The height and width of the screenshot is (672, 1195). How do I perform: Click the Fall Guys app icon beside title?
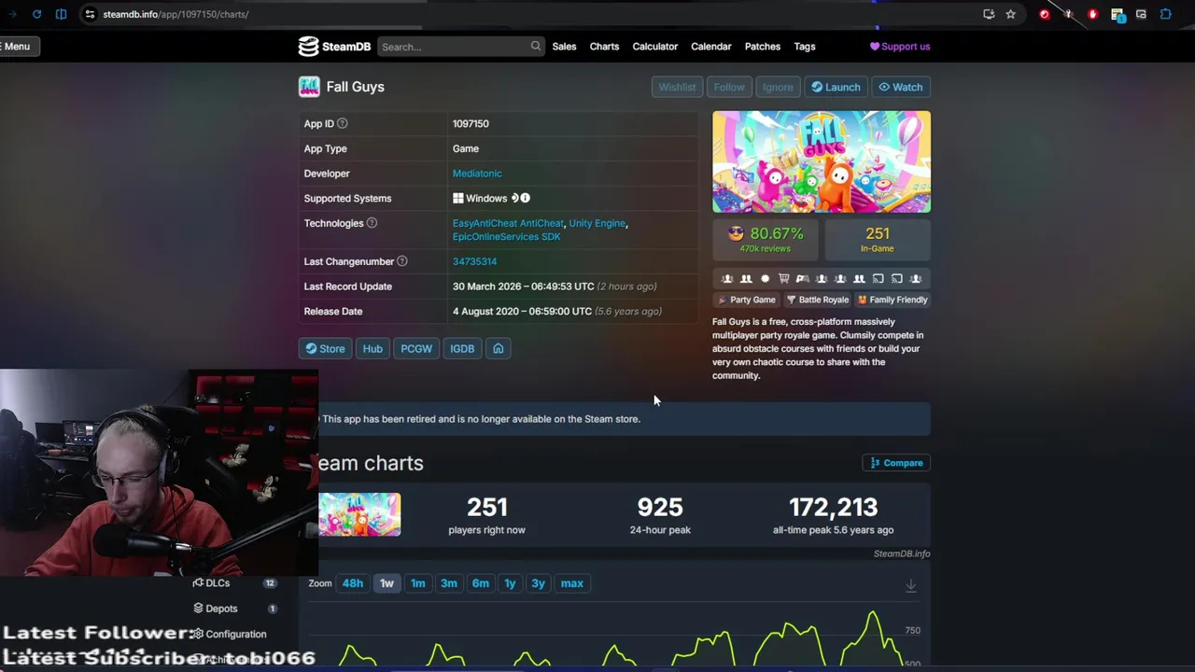309,87
